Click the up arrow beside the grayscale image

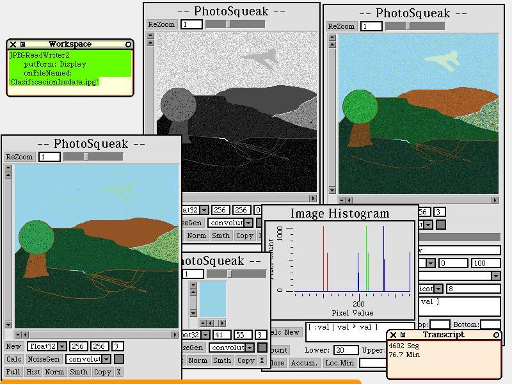pyautogui.click(x=150, y=43)
